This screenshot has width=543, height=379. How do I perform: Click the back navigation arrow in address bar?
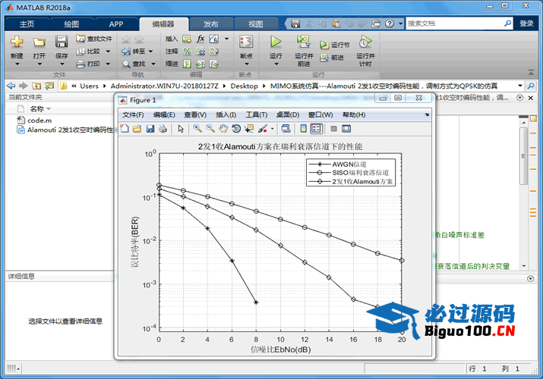(11, 86)
